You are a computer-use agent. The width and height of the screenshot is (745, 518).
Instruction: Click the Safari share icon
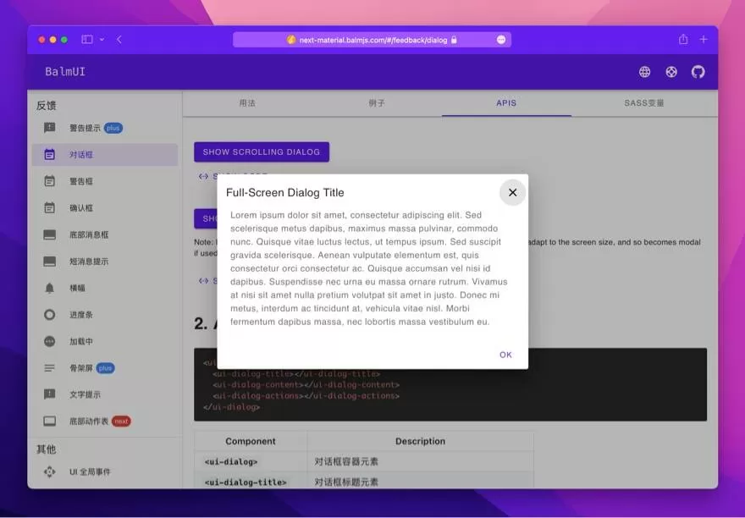pyautogui.click(x=682, y=39)
